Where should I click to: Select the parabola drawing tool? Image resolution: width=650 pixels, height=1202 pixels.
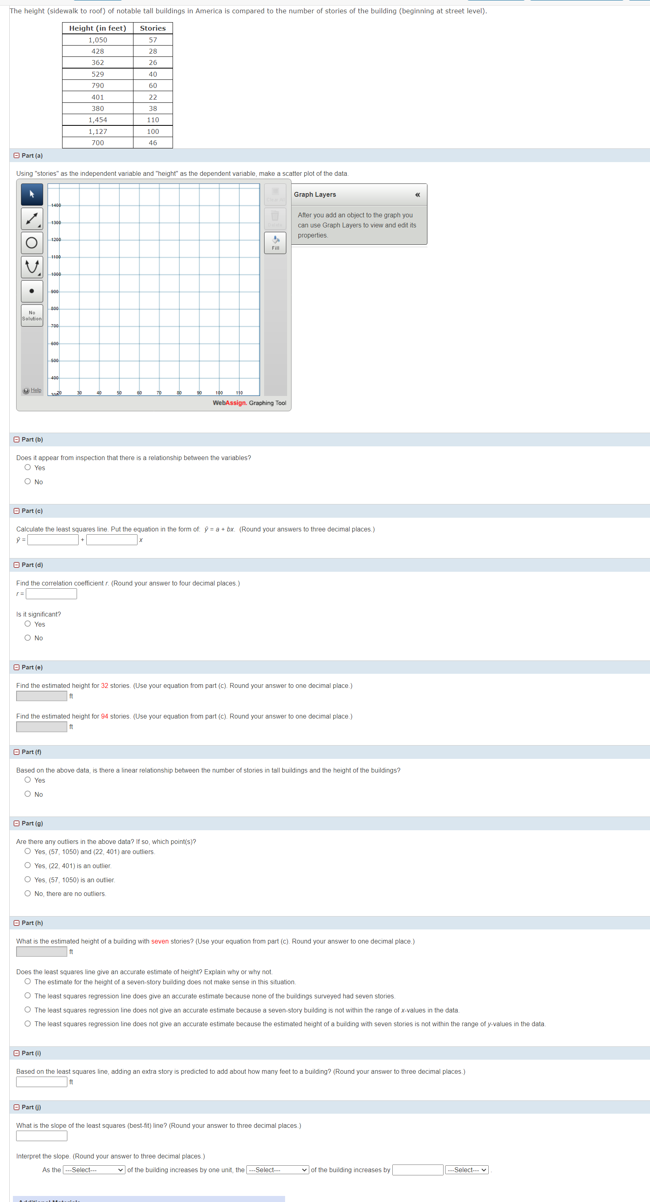point(31,265)
